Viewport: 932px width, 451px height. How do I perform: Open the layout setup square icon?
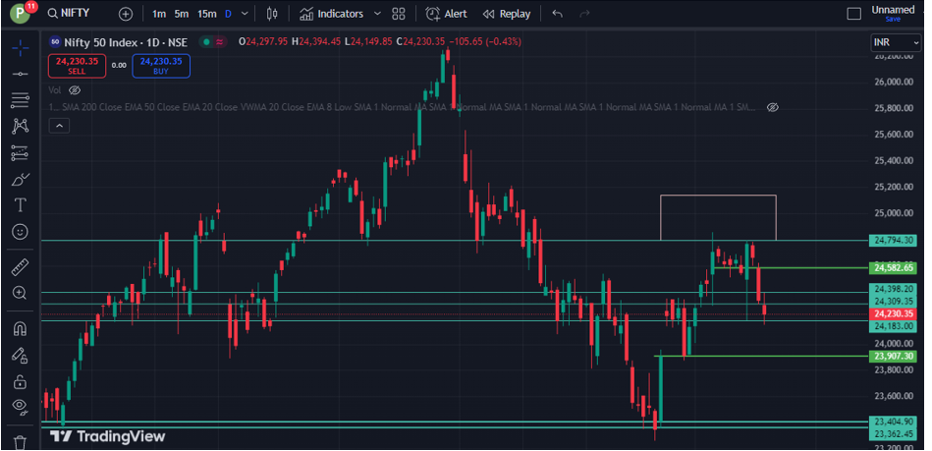pyautogui.click(x=853, y=14)
